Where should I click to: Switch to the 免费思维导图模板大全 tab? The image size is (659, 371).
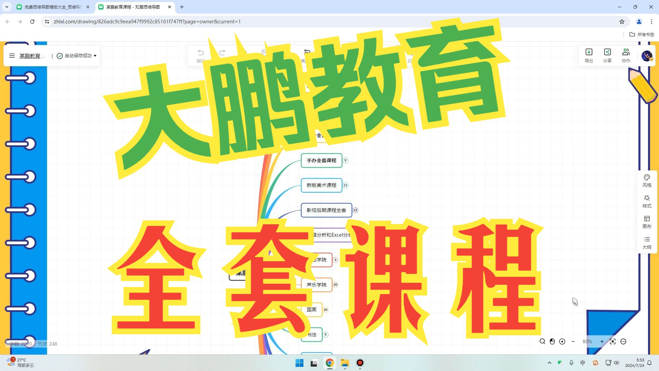point(53,7)
